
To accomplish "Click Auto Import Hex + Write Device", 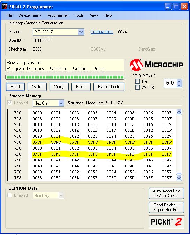I will 166,194.
